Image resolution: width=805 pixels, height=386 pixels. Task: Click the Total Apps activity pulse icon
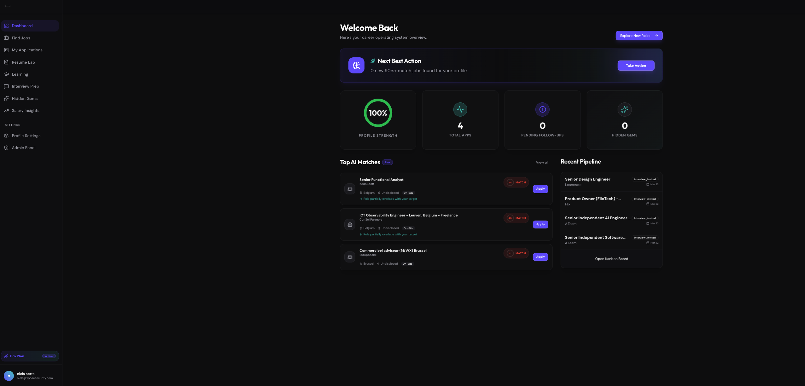click(460, 109)
